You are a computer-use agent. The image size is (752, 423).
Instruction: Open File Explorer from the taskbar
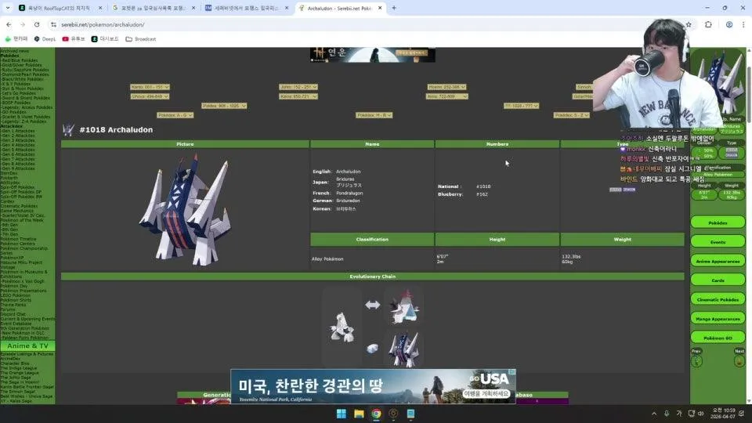tap(359, 414)
